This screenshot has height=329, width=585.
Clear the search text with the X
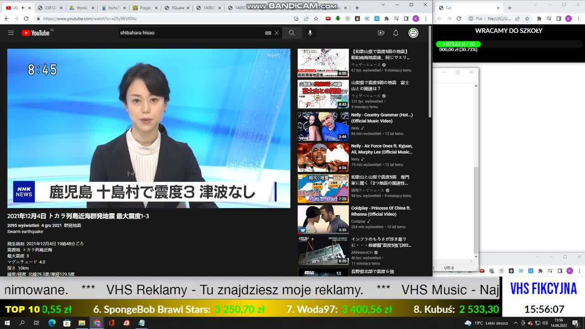click(x=277, y=33)
